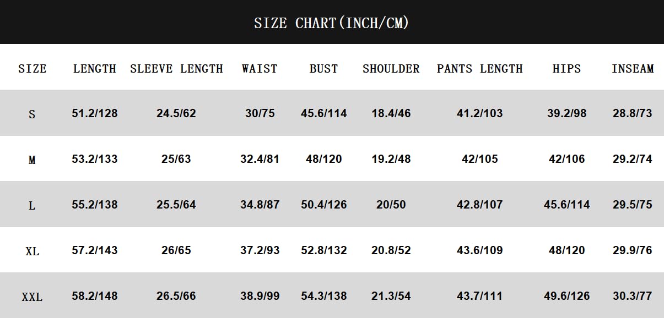Select the 32.4/81 waist cell
The height and width of the screenshot is (318, 664).
(x=260, y=159)
